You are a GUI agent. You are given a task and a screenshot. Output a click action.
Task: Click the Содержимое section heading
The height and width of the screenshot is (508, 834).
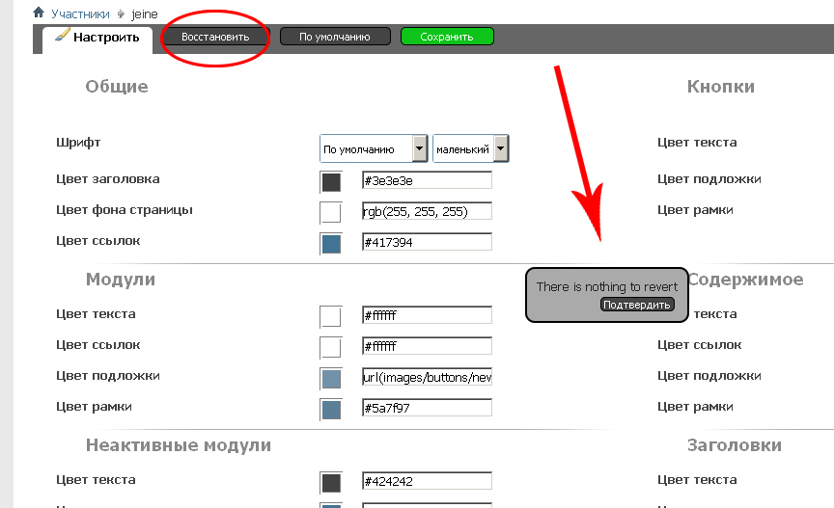coord(746,280)
